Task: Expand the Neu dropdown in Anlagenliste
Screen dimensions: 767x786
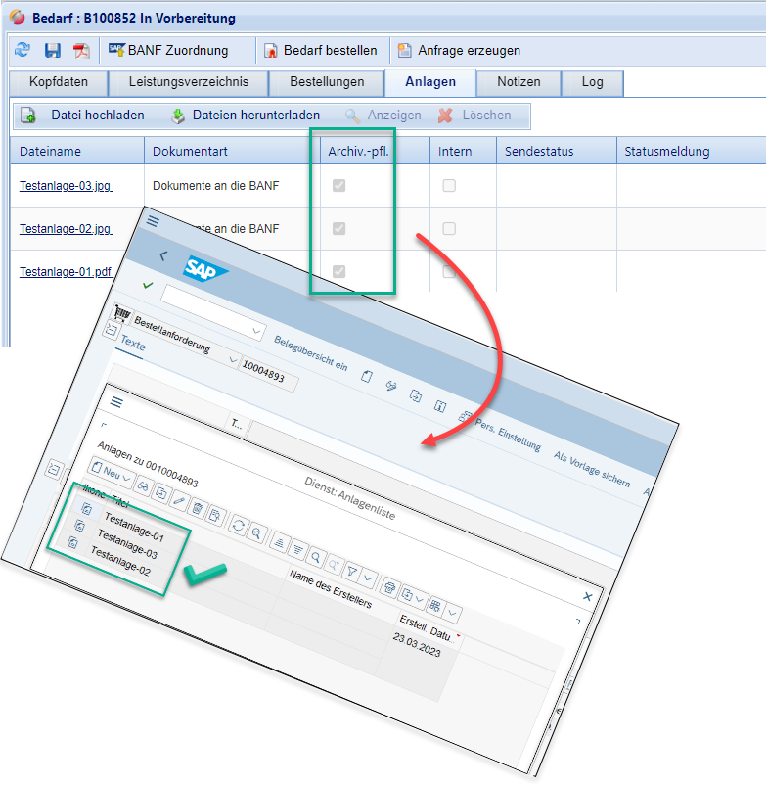Action: 128,477
